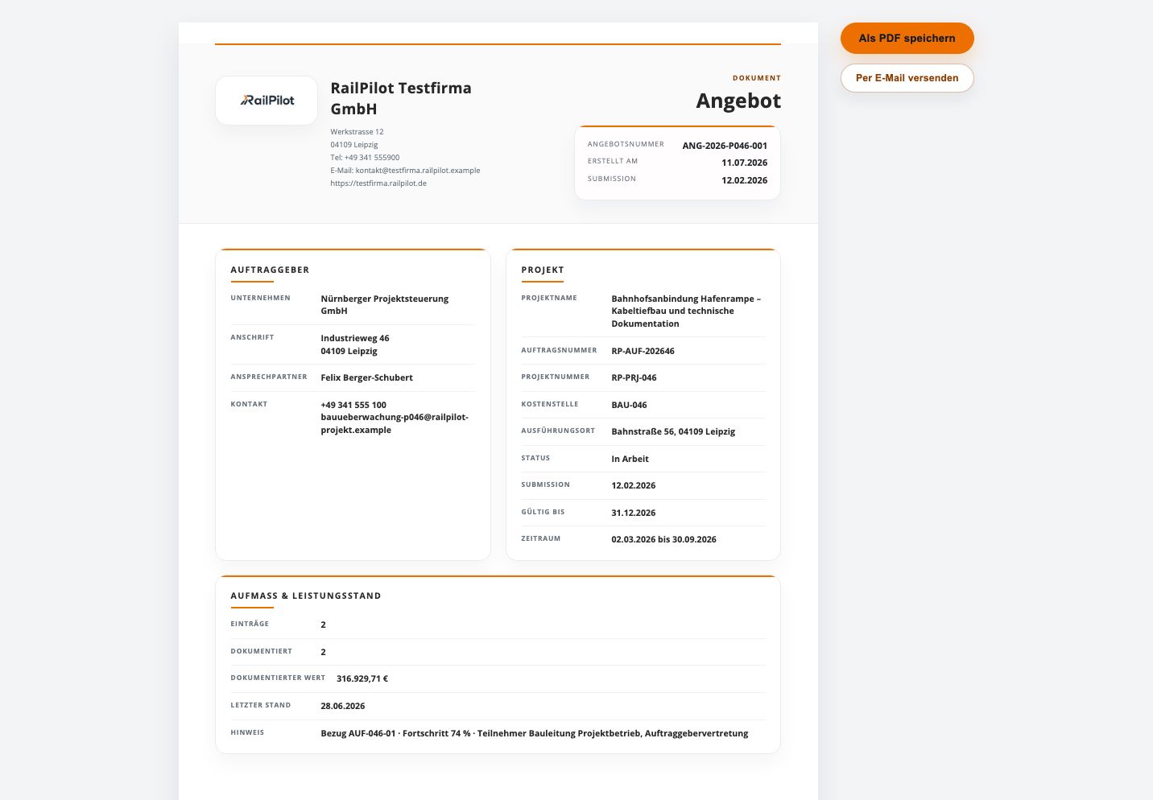Select the company name 'RailPilot Testfirma GmbH'

[x=401, y=98]
